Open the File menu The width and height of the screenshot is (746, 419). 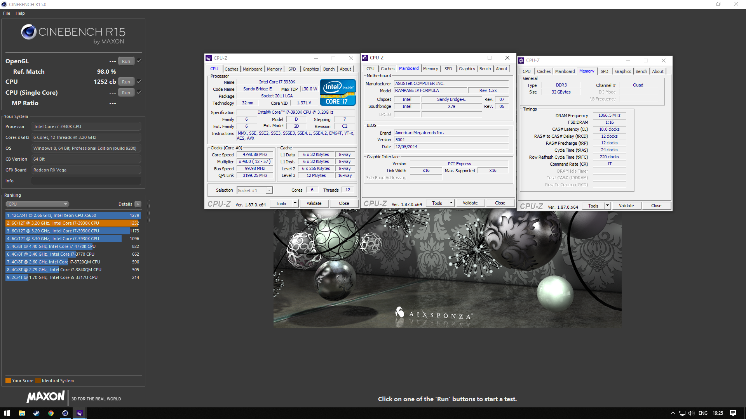(x=7, y=13)
